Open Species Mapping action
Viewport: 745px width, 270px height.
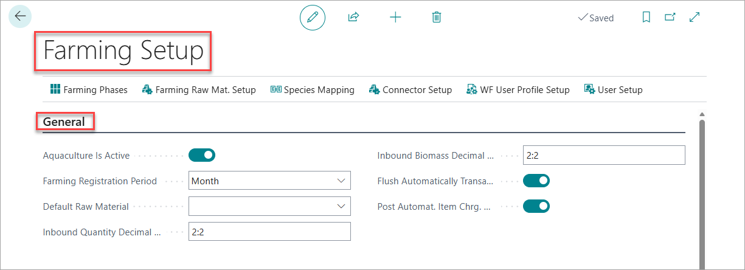click(x=312, y=89)
